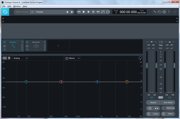Click the right input gain slider handle
Screen dimensions: 180x119
point(156,65)
